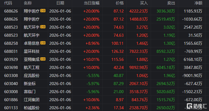Select net amount 2547.20万
This screenshot has height=111, width=209.
point(193,27)
